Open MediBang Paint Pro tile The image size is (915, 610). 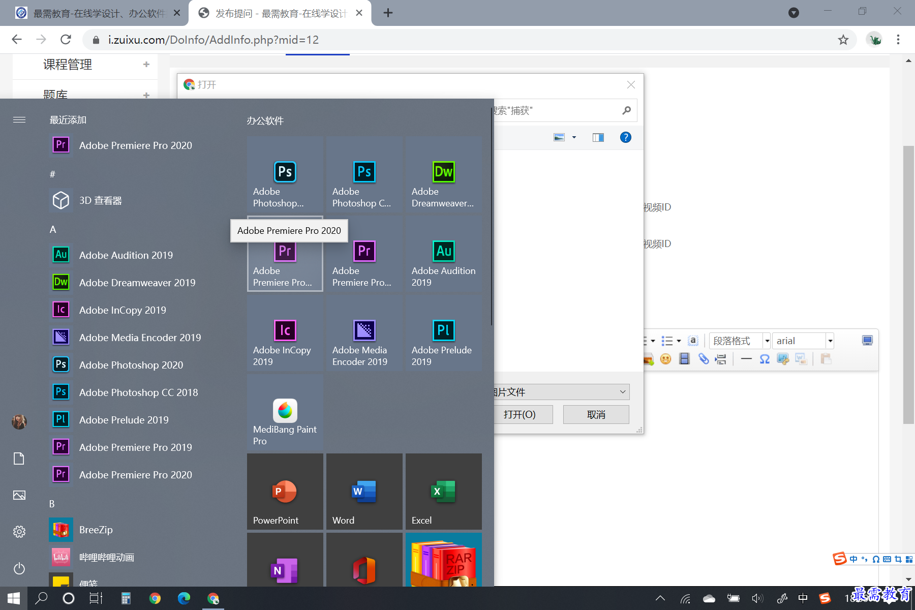point(285,412)
